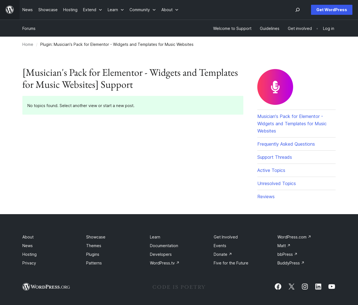Open Get involved in sub navigation
The width and height of the screenshot is (358, 305).
300,29
